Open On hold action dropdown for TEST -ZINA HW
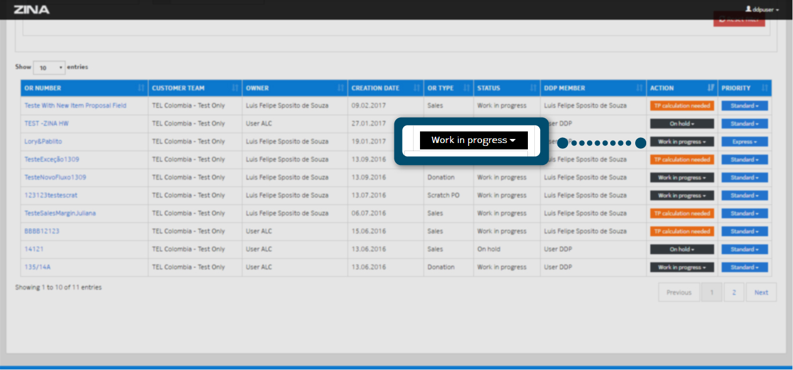This screenshot has width=793, height=370. tap(682, 124)
